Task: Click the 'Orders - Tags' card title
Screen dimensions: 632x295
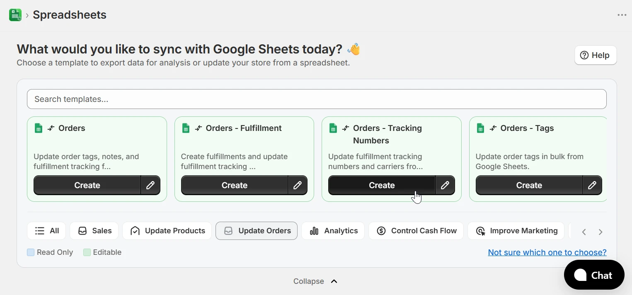Action: 527,128
